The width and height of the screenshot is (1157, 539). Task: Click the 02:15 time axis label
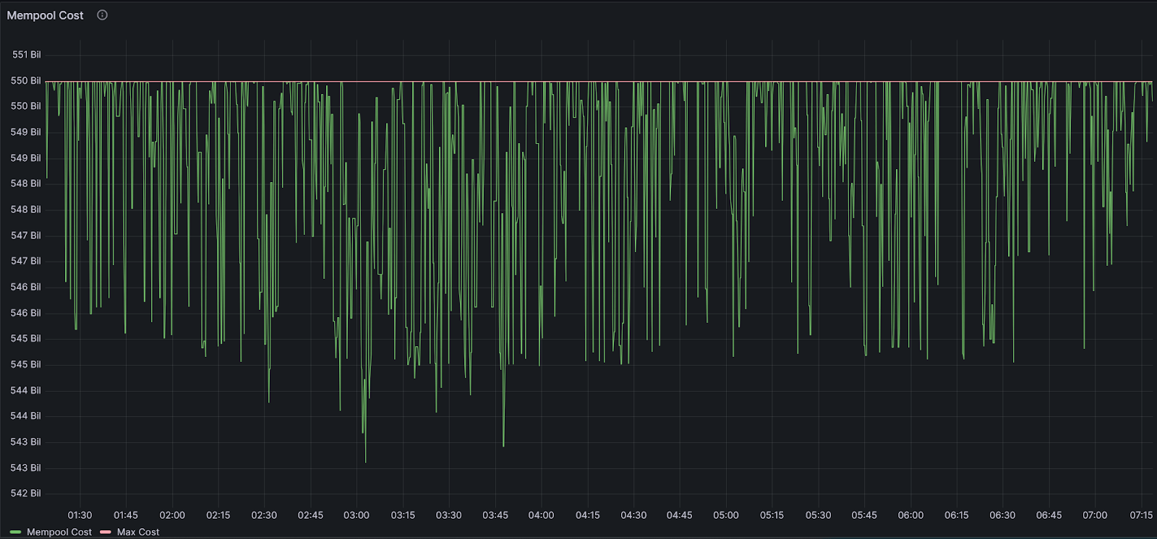[x=218, y=515]
